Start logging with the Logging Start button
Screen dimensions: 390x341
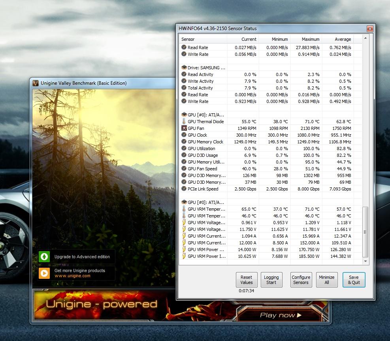[271, 280]
